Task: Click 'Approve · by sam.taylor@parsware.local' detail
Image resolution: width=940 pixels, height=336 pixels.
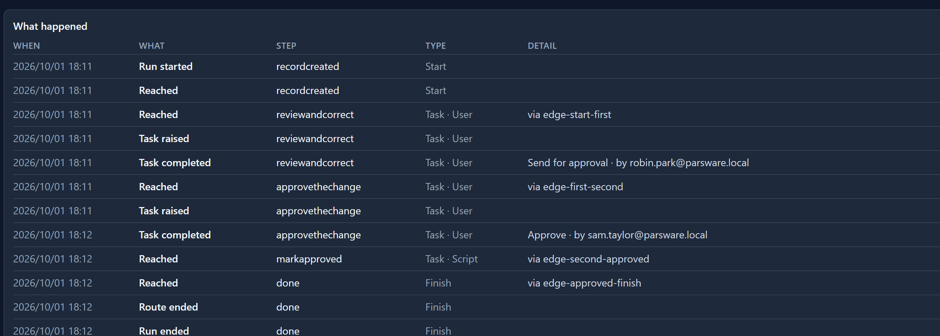Action: tap(617, 235)
